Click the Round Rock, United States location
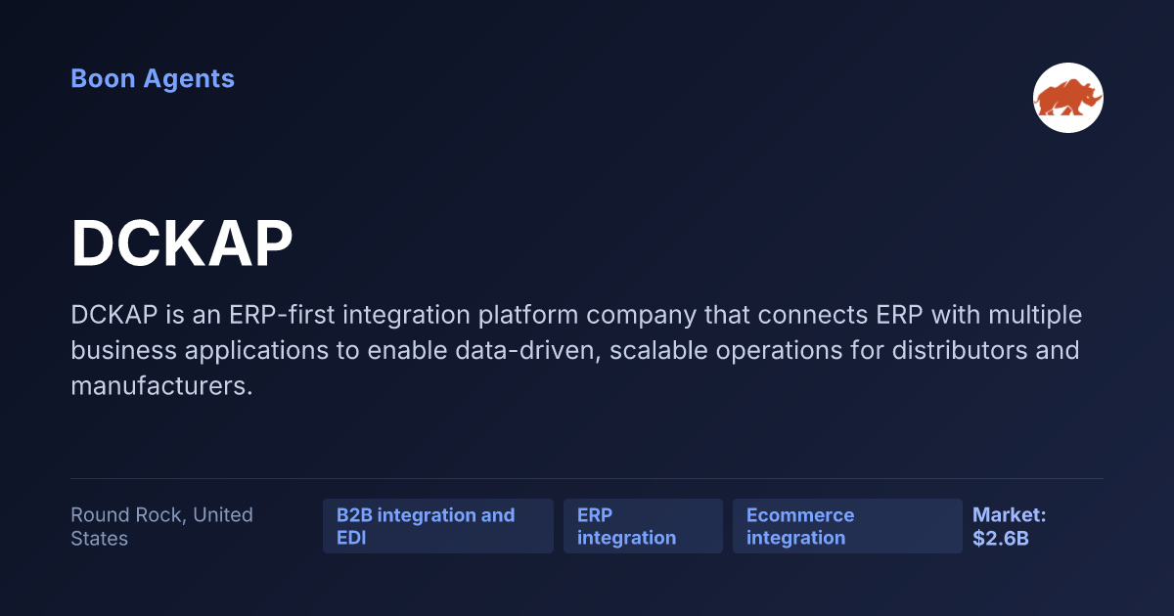 pyautogui.click(x=162, y=526)
